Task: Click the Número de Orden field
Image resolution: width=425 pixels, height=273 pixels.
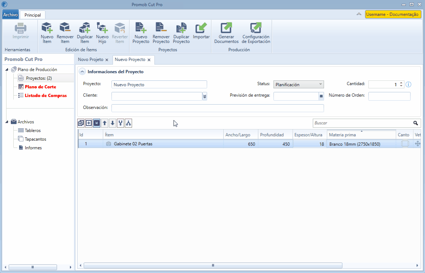Action: tap(389, 96)
